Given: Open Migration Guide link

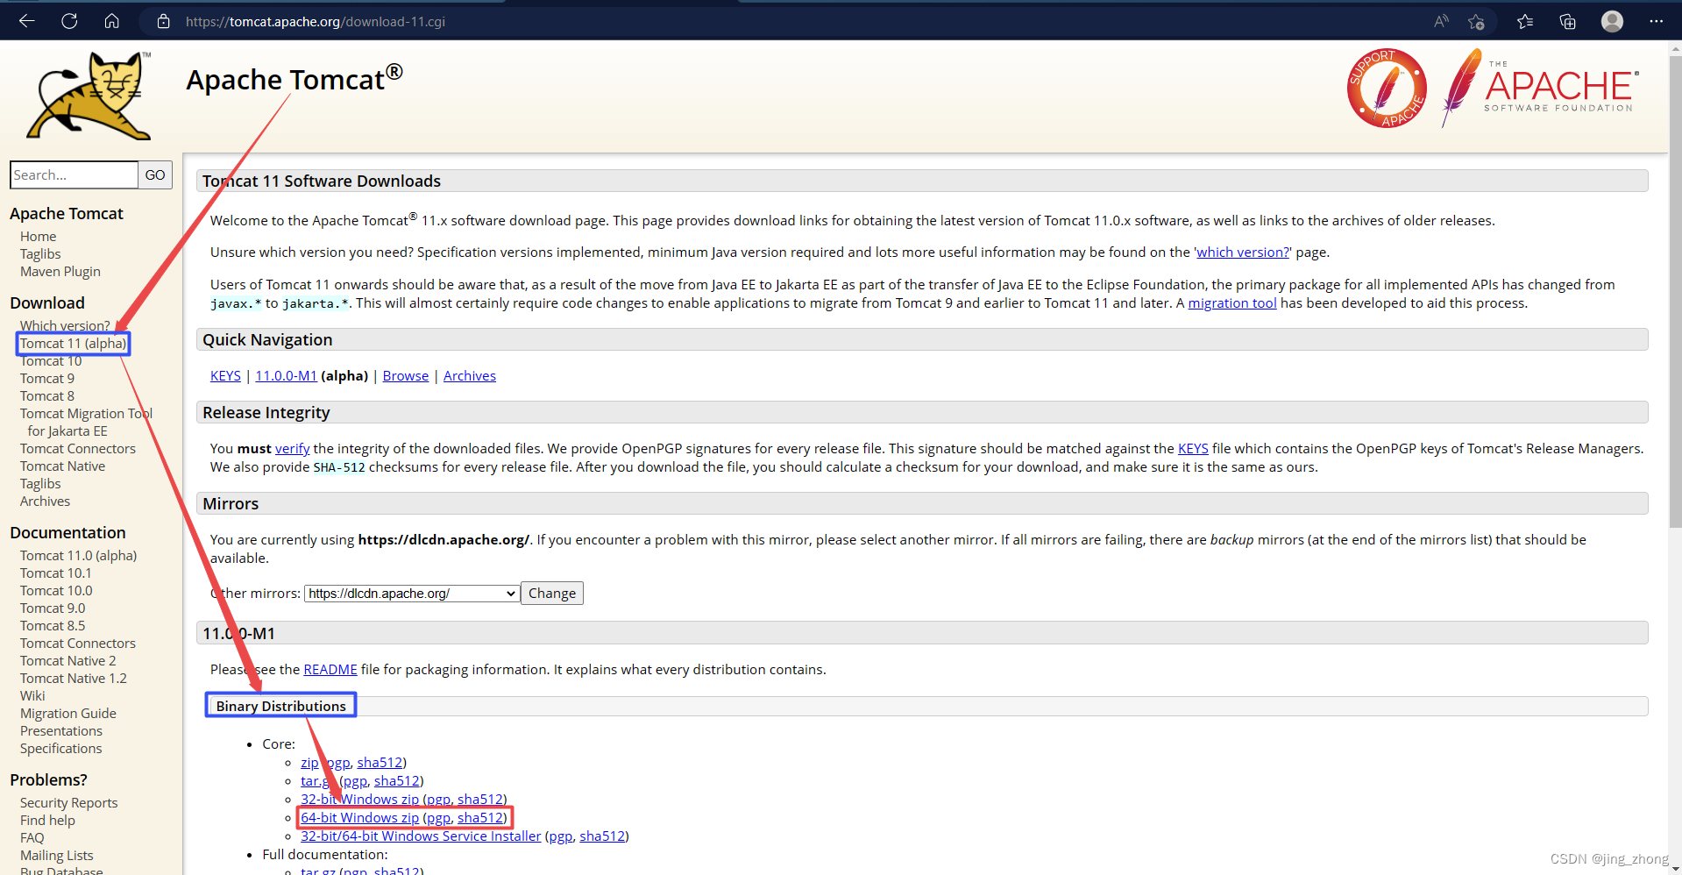Looking at the screenshot, I should (x=68, y=714).
